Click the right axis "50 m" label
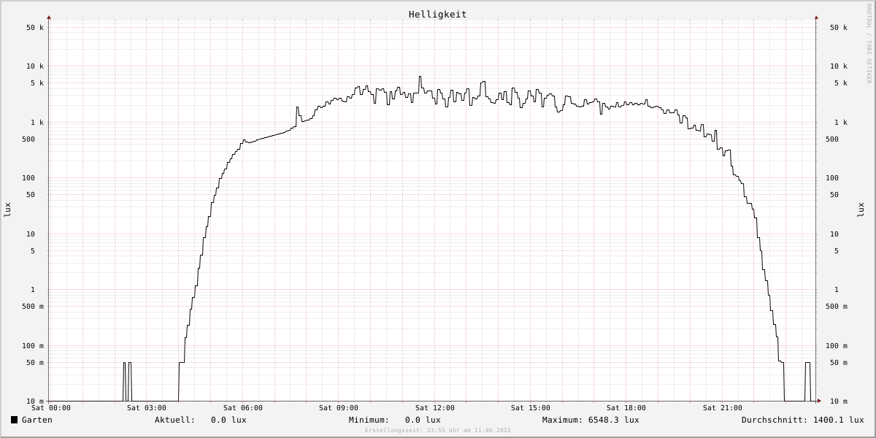 839,363
